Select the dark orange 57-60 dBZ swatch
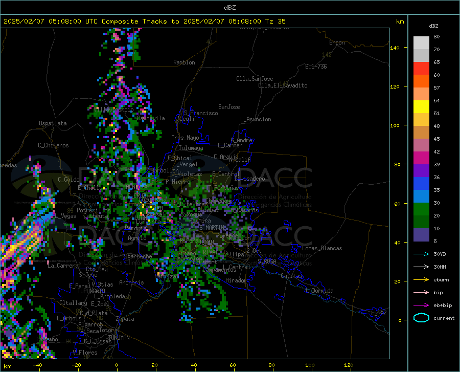Viewport: 460px width, 372px height. point(421,81)
